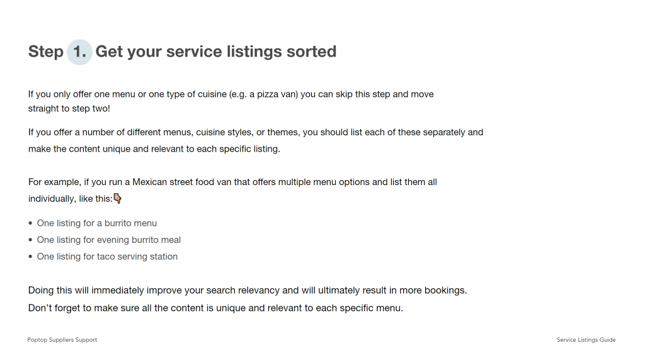Click the line starting "Don't forget to make sure"
The width and height of the screenshot is (645, 355).
tap(215, 308)
